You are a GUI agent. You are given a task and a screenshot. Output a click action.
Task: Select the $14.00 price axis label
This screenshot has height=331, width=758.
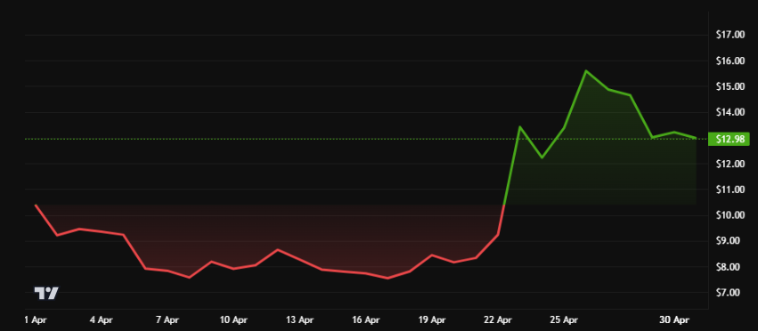click(730, 113)
